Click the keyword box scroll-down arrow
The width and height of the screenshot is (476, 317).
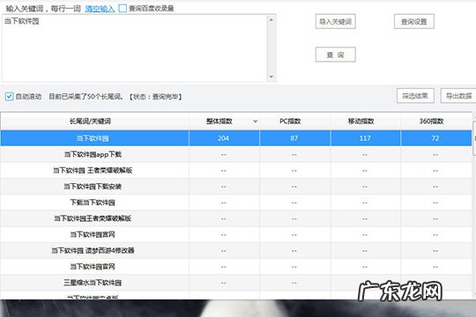(x=271, y=77)
